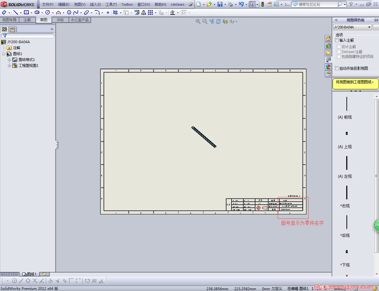The image size is (379, 291).
Task: Click the New document icon
Action: click(199, 4)
